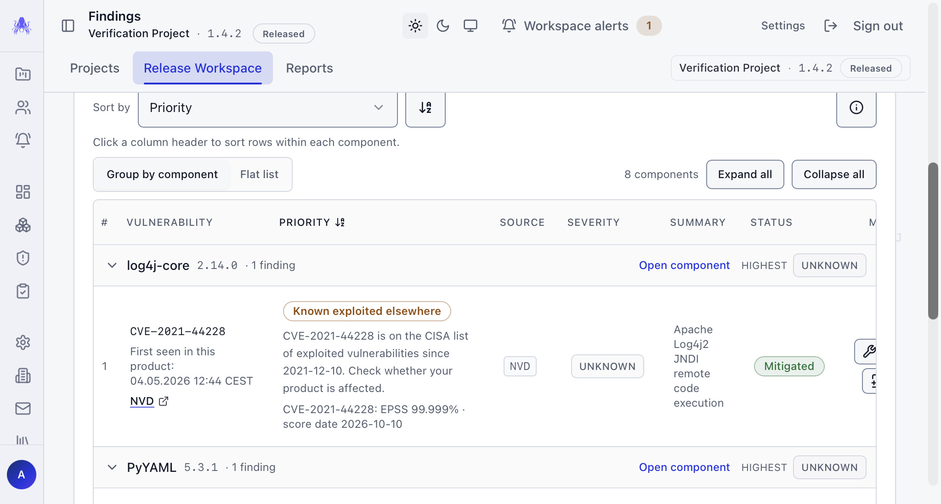Open the NVD external link

(149, 401)
